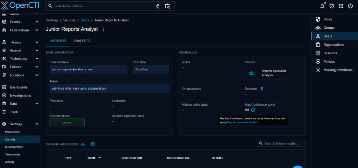Screen dimensions: 358x168
Task: Click the alarm clock triggers icon
Action: [x=331, y=6]
